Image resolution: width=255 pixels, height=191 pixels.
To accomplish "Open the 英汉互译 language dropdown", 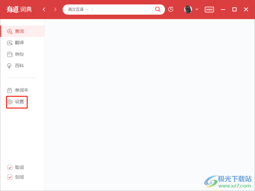I will (78, 10).
